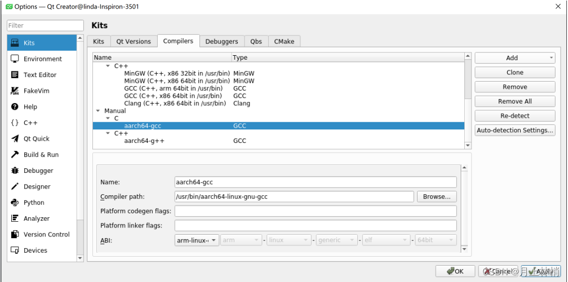568x282 pixels.
Task: Click the Remove All button
Action: [515, 101]
